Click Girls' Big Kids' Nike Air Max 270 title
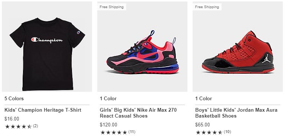The width and height of the screenshot is (288, 136). coord(138,113)
